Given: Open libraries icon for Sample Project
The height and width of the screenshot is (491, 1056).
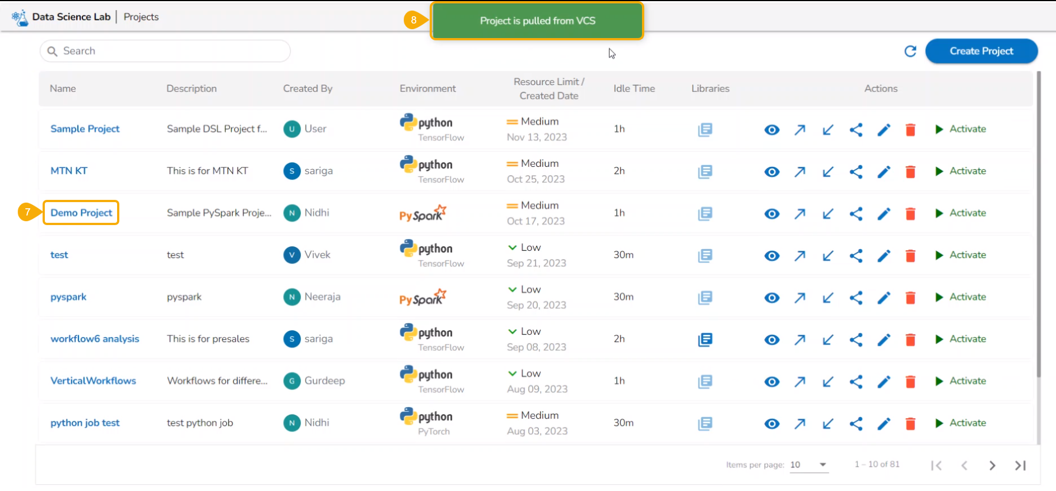Looking at the screenshot, I should [705, 130].
